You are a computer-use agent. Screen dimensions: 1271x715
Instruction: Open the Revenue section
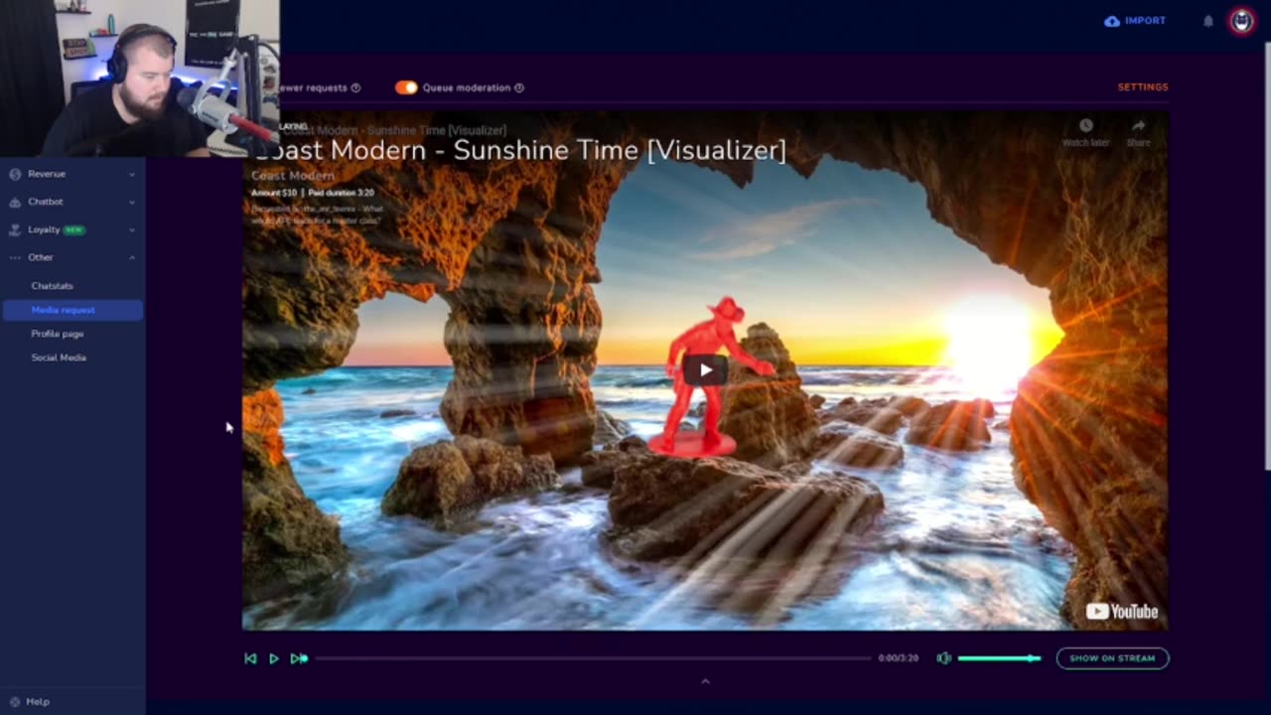coord(47,174)
